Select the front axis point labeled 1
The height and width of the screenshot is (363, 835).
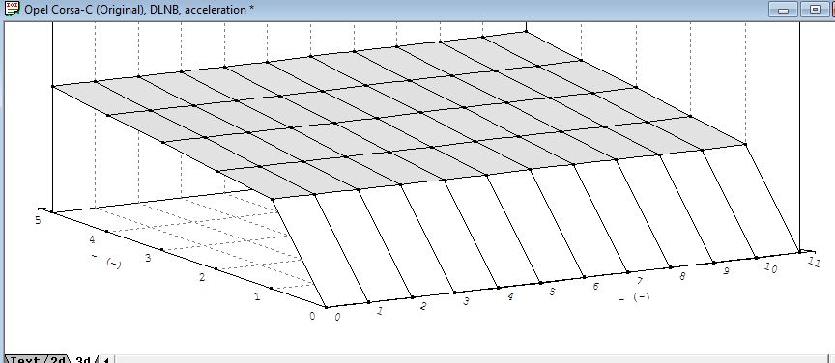pos(369,302)
